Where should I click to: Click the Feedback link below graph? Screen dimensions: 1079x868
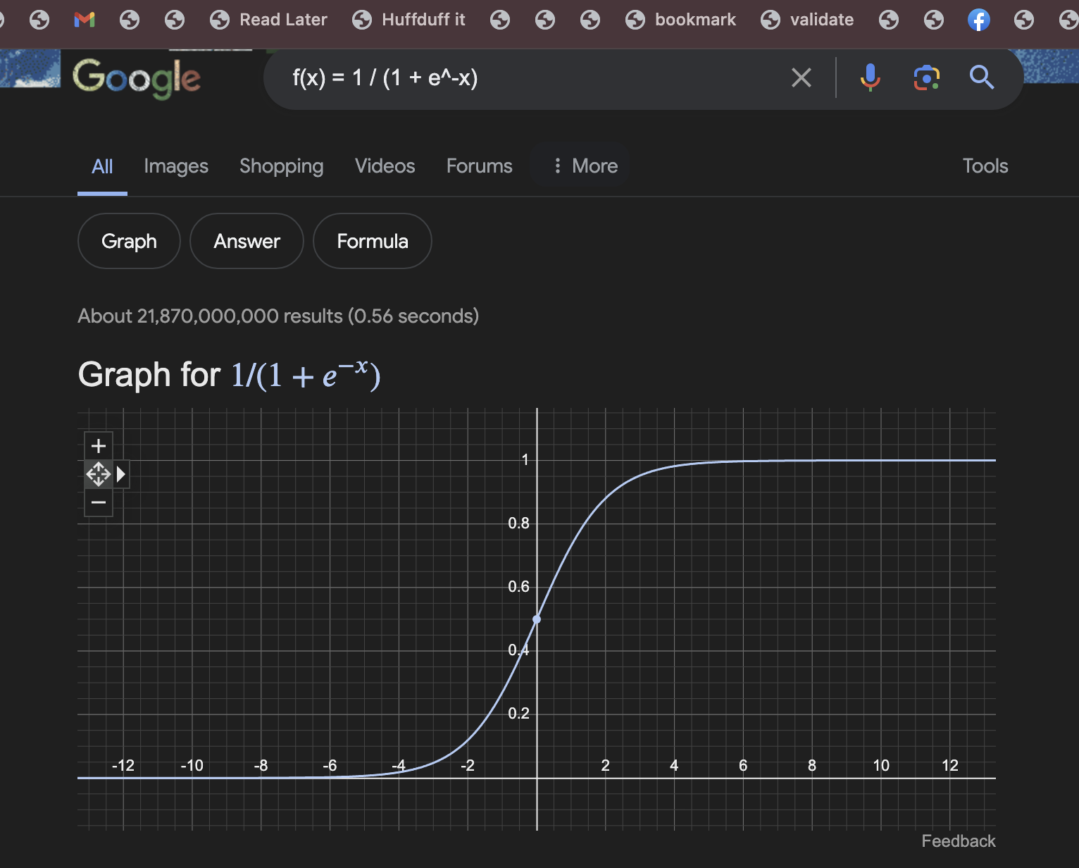pyautogui.click(x=958, y=841)
